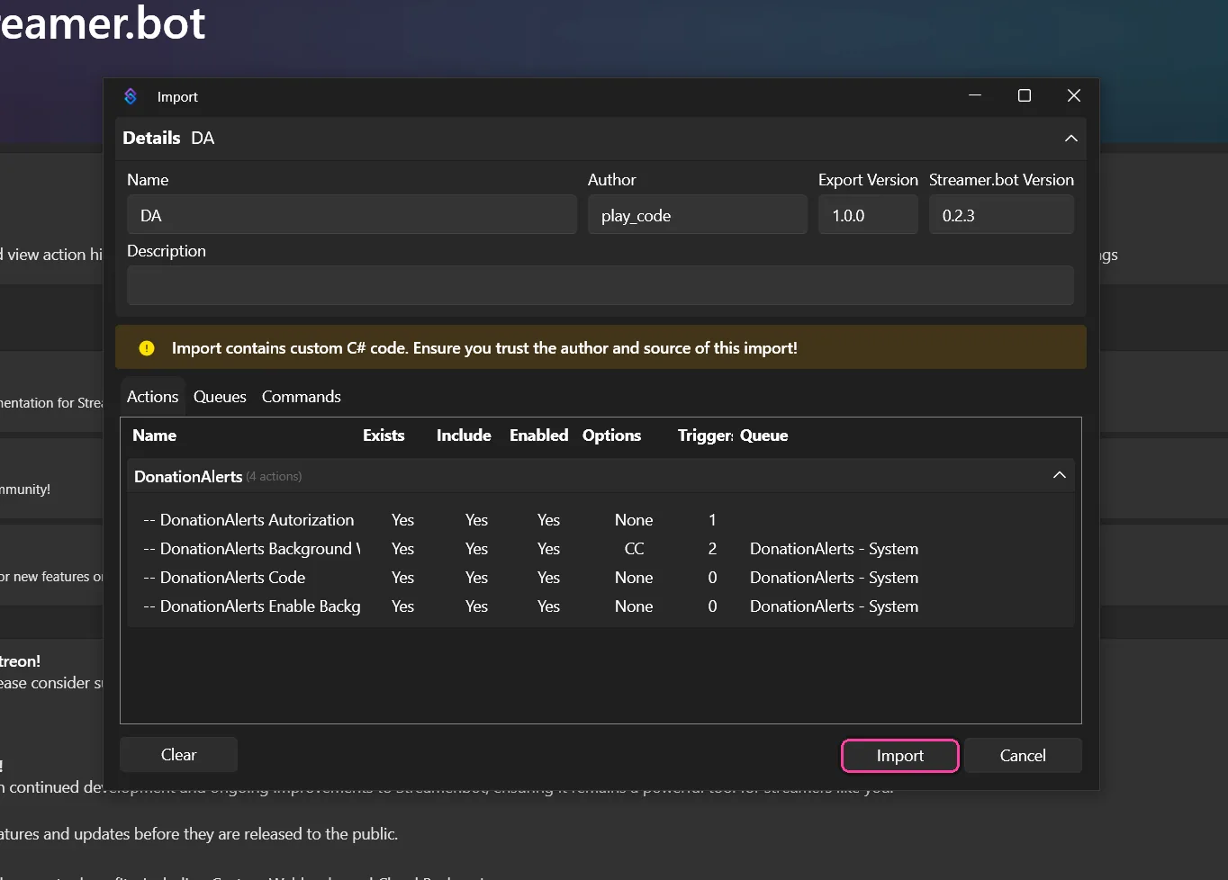Select the DonationAlerts Autorization row

[x=600, y=520]
